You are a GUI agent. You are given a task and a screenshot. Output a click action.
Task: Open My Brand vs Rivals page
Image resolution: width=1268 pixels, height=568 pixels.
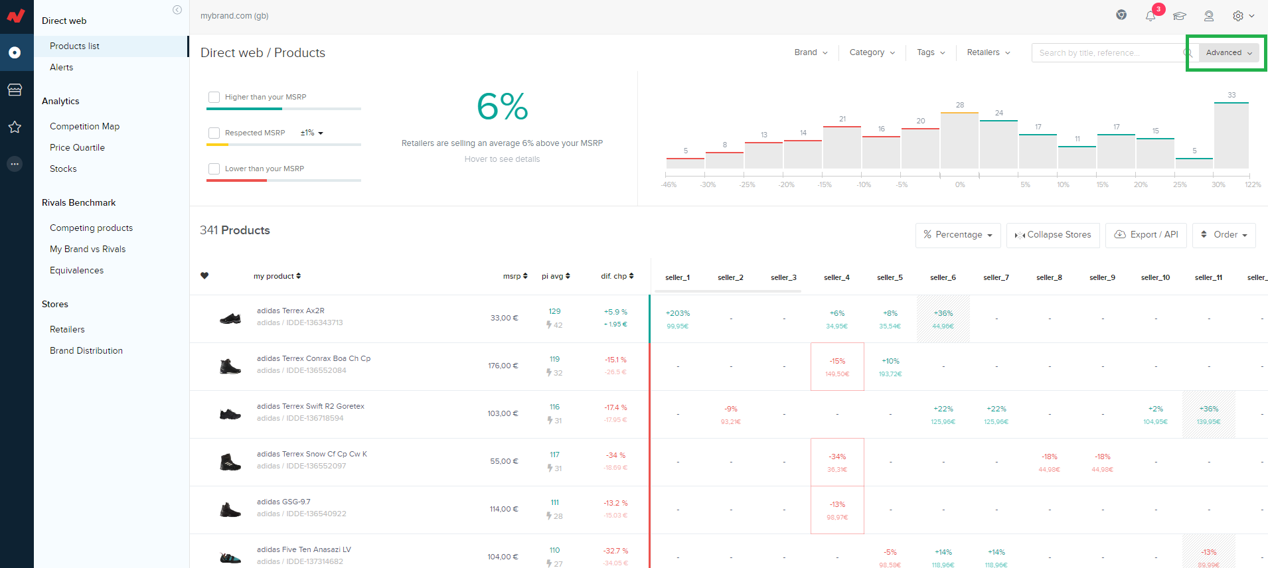pos(88,249)
